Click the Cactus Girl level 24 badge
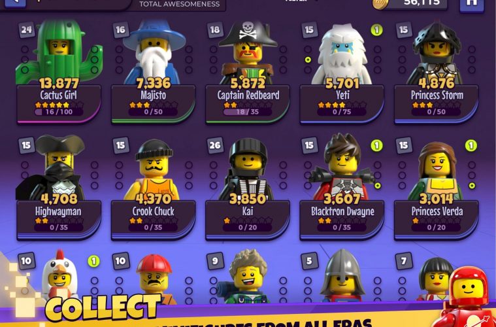 (x=27, y=30)
